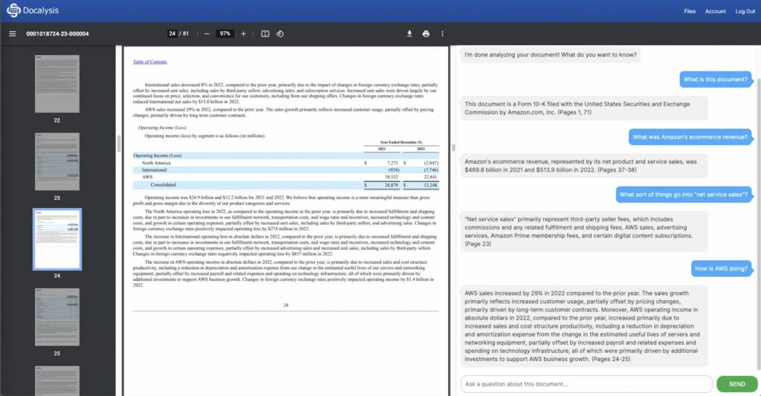Print the document
761x396 pixels.
[x=426, y=33]
